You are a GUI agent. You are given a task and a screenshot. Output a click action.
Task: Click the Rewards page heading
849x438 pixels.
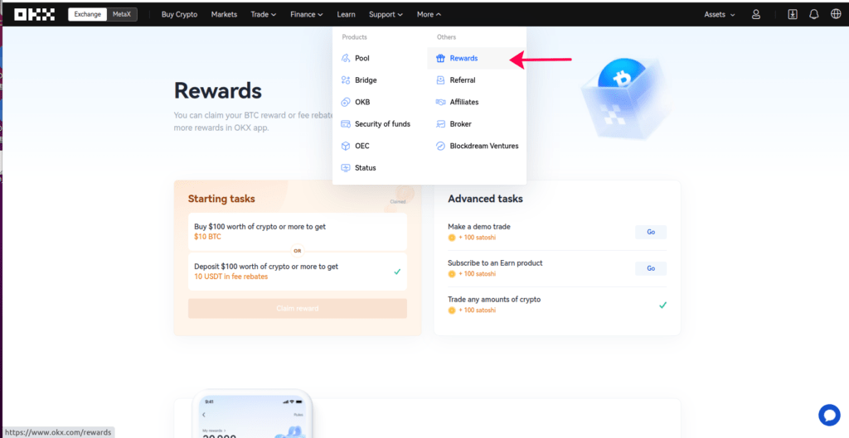pos(218,91)
